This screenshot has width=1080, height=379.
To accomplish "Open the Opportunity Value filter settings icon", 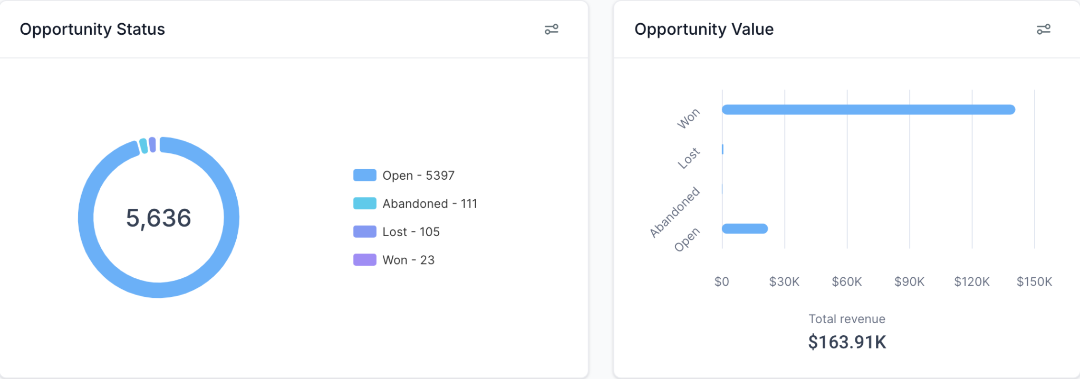I will point(1044,30).
